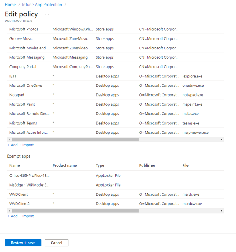Image resolution: width=236 pixels, height=252 pixels.
Task: Click left arrow of exempt apps scrollbar
Action: coord(9,211)
